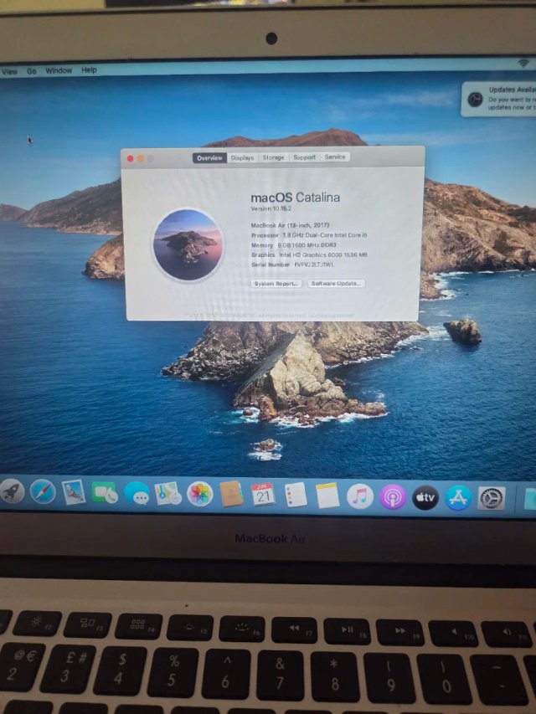The image size is (536, 714).
Task: Launch Maps from the Dock
Action: point(168,494)
